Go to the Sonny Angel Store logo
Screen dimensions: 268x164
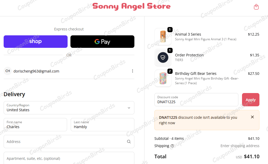[132, 6]
